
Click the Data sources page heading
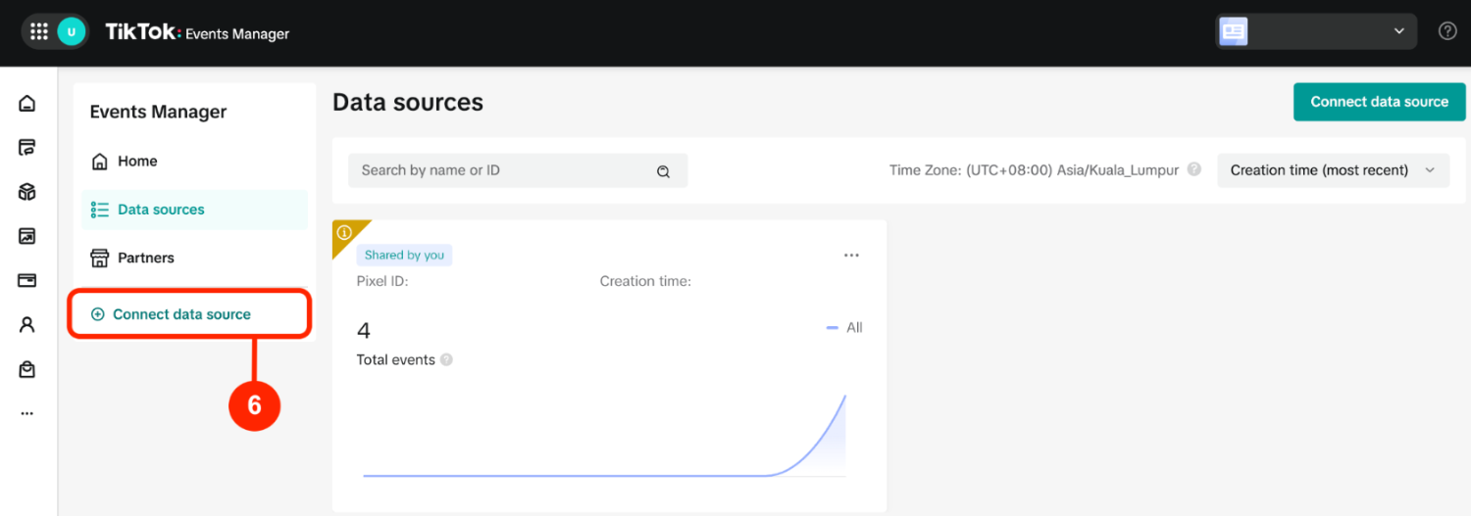[x=408, y=102]
